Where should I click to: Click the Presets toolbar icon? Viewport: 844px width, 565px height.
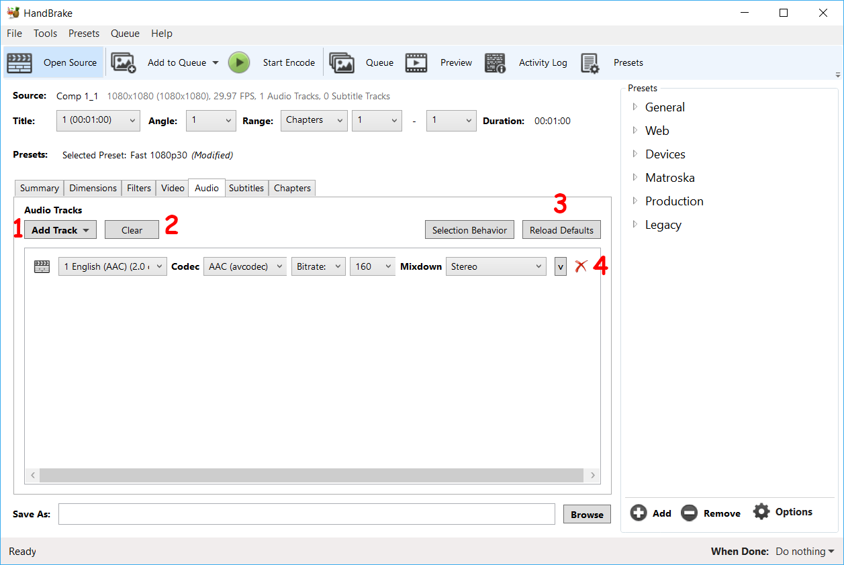coord(590,62)
